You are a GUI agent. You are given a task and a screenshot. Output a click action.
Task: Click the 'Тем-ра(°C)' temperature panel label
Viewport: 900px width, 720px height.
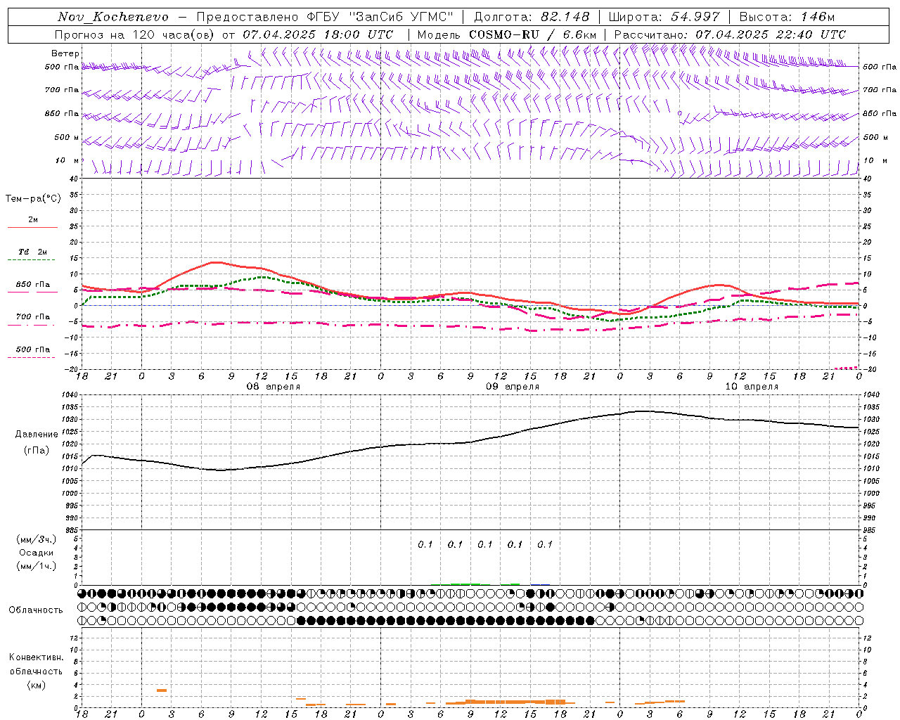pos(33,199)
